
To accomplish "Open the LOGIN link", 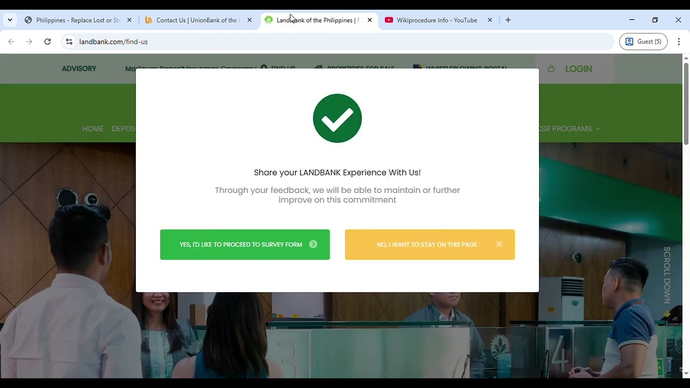I will click(x=578, y=69).
